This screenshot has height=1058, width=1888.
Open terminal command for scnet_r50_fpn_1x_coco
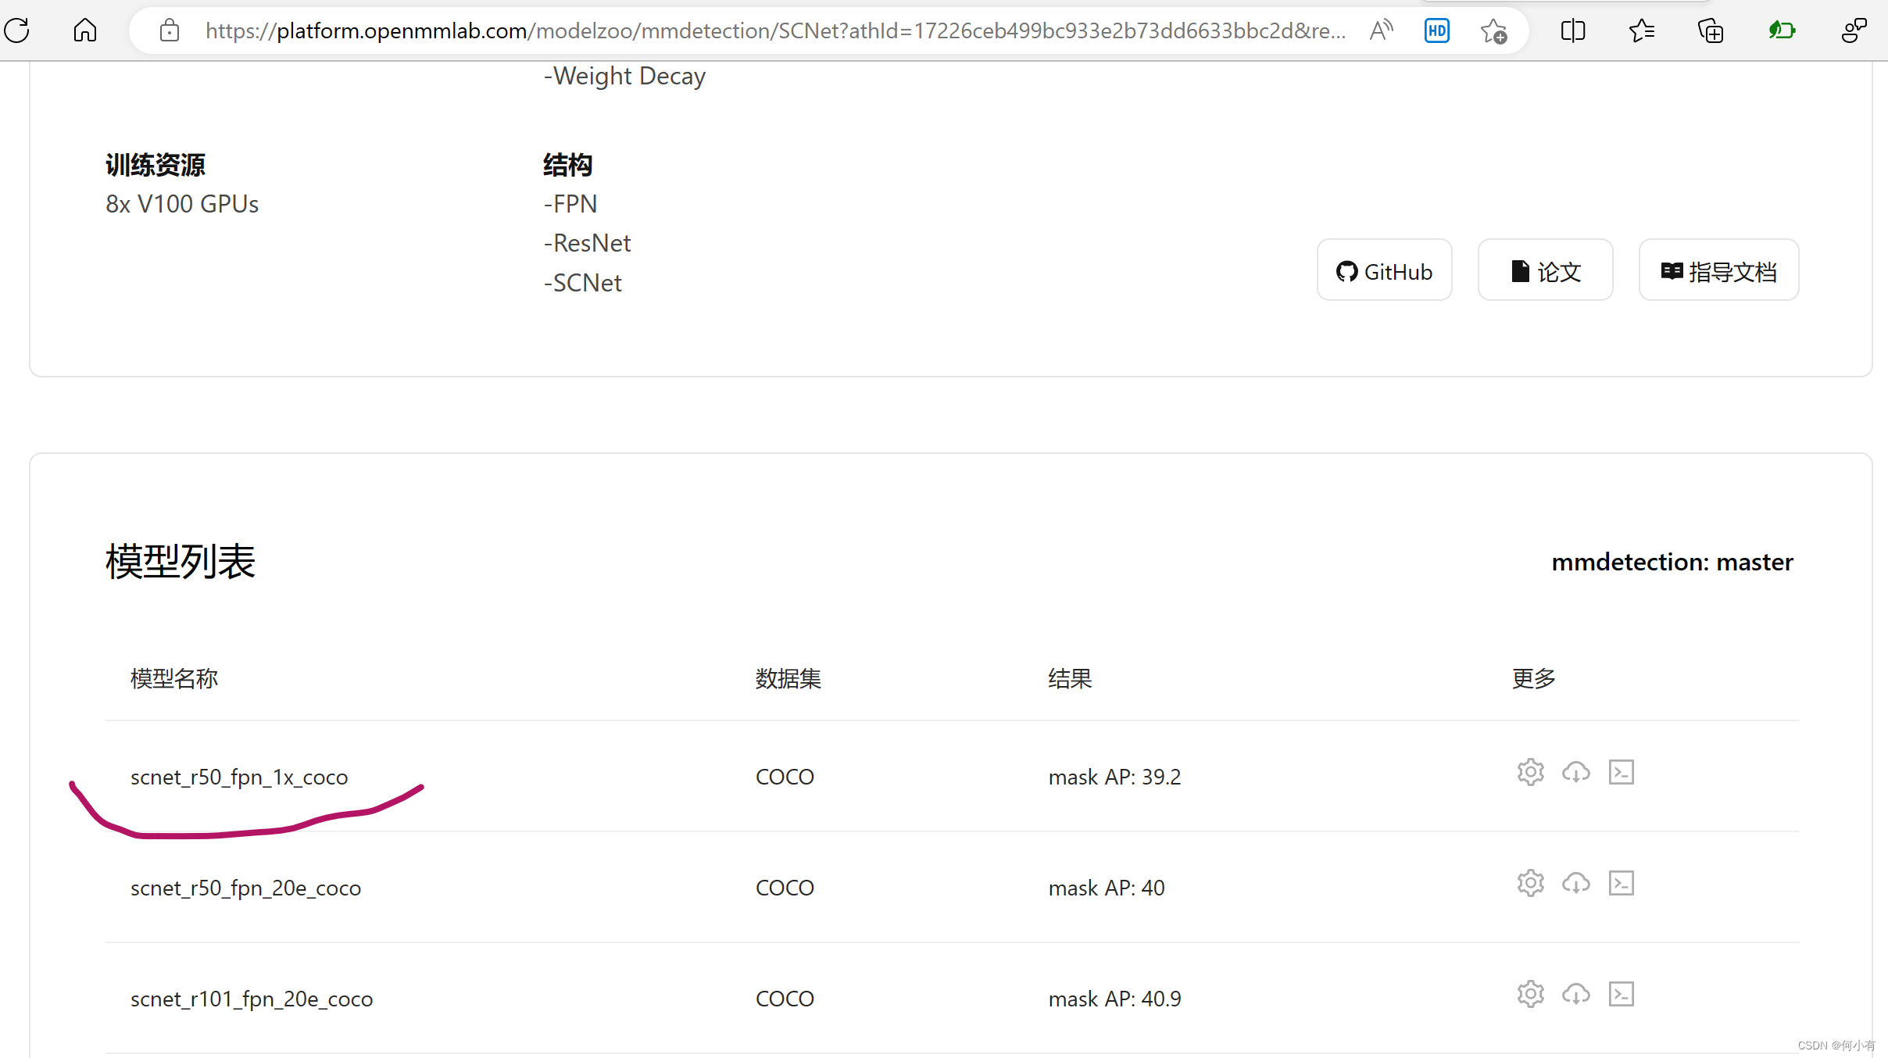click(x=1622, y=772)
